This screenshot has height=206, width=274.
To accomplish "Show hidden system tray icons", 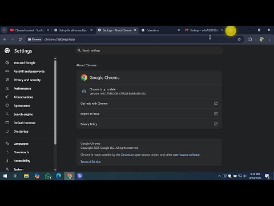I will coord(219,176).
